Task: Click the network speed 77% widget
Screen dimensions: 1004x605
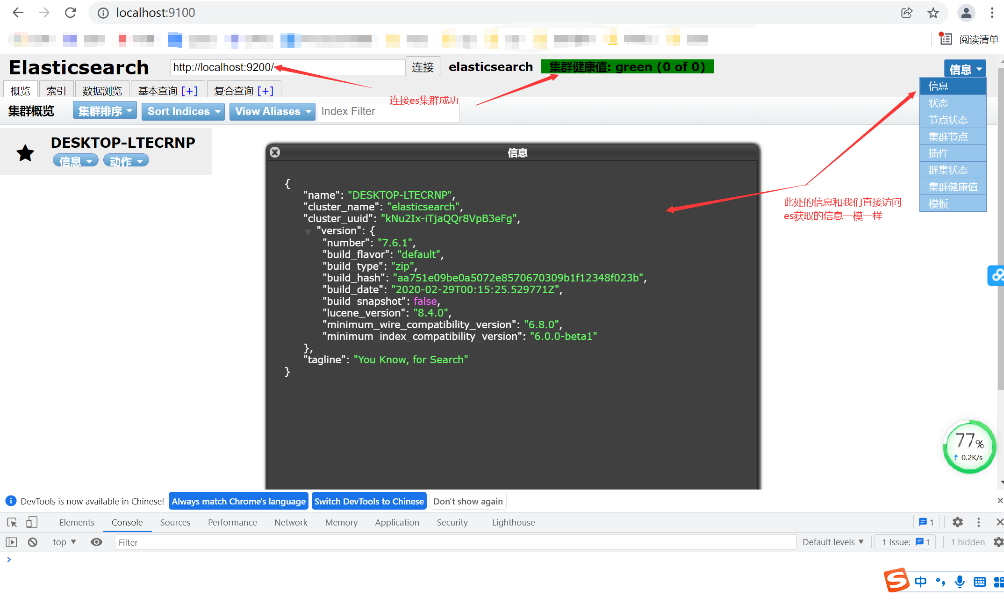Action: (x=969, y=447)
